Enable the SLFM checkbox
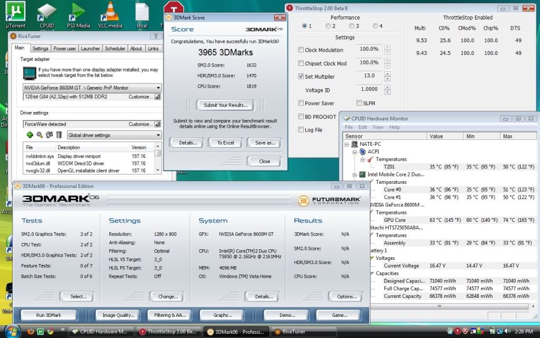This screenshot has width=540, height=338. (359, 103)
